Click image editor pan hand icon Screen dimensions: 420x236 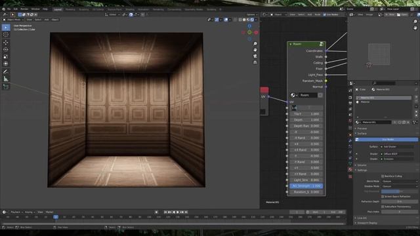click(x=415, y=28)
